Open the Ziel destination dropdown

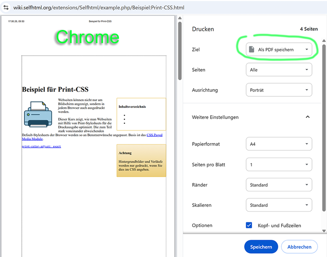[279, 50]
